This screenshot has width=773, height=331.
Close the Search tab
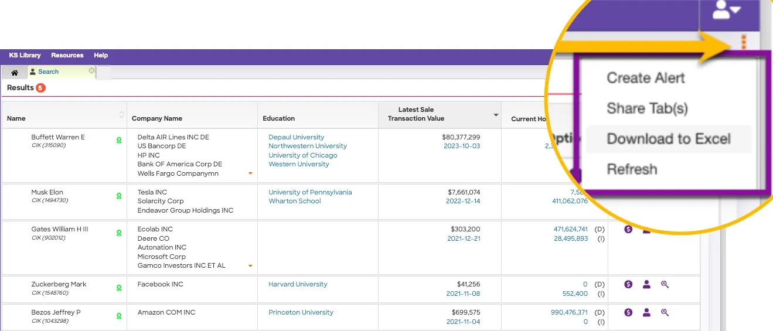point(91,71)
